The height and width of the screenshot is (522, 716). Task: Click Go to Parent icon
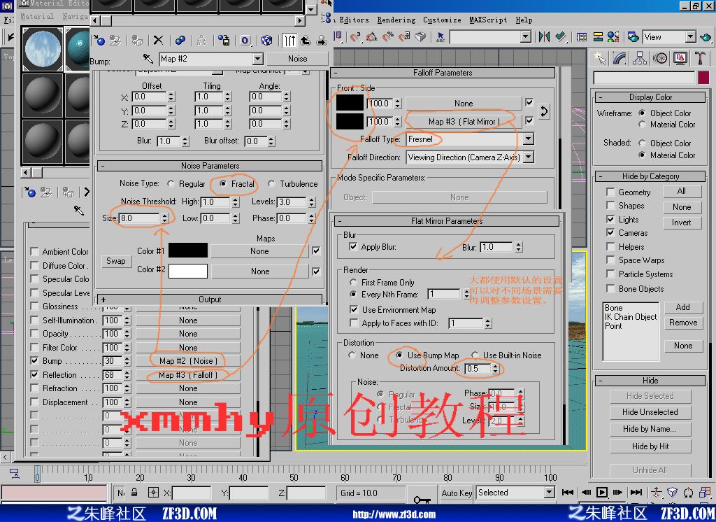(x=306, y=40)
